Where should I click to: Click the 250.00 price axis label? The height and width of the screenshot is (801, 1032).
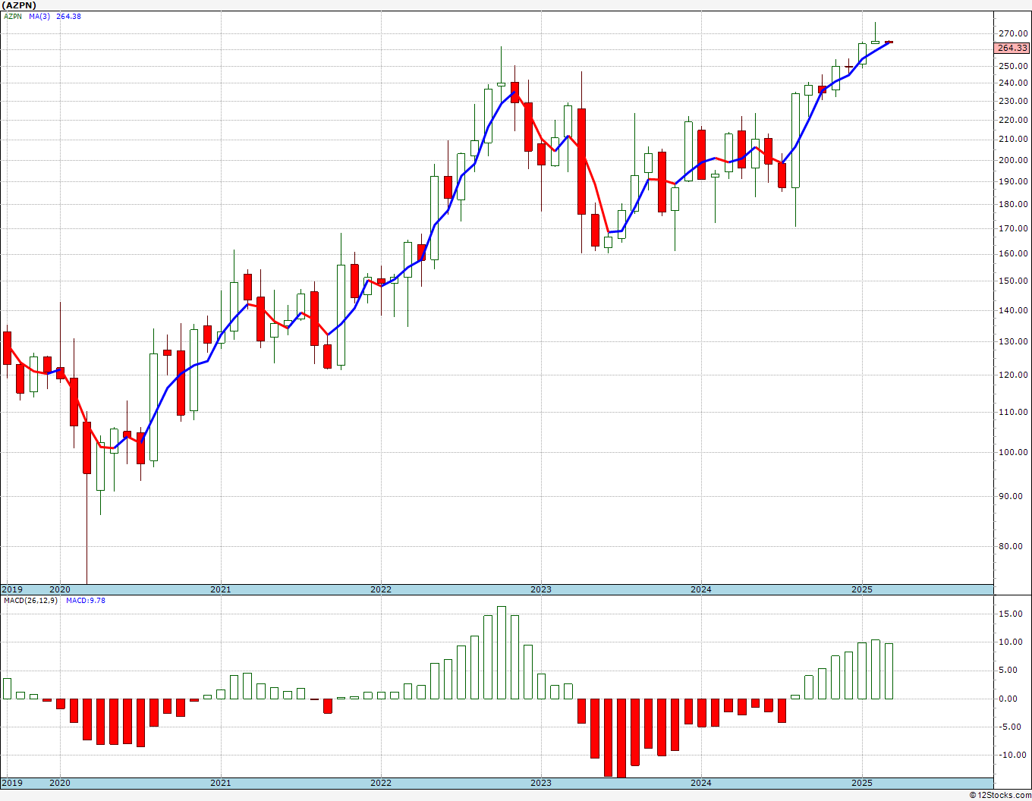tap(1013, 66)
